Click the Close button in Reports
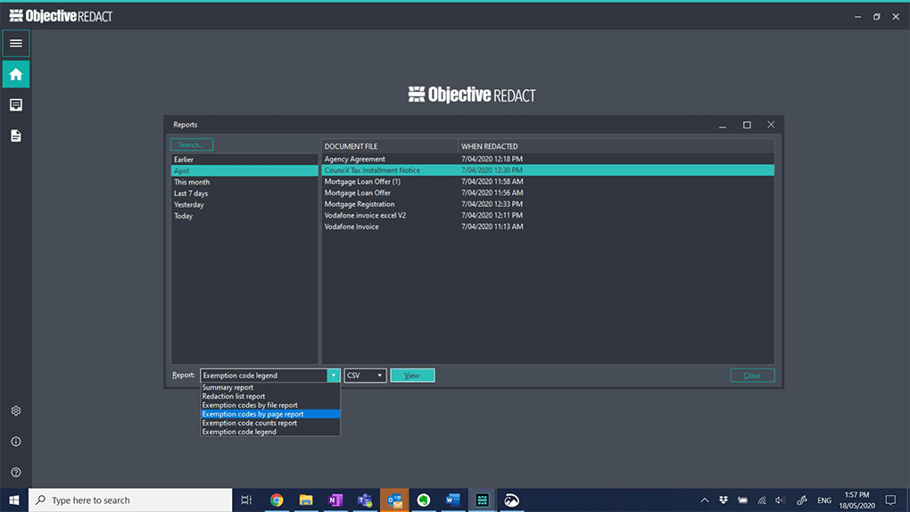The height and width of the screenshot is (512, 910). tap(752, 376)
